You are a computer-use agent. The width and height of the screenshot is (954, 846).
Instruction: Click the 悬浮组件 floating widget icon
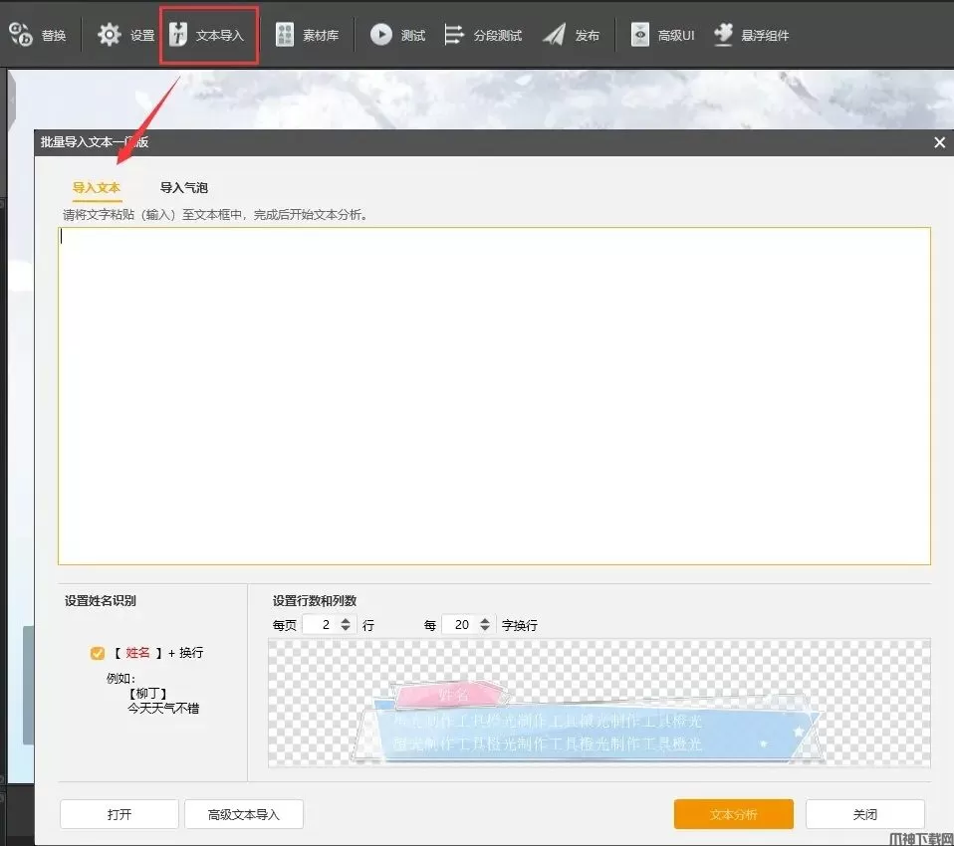click(723, 35)
